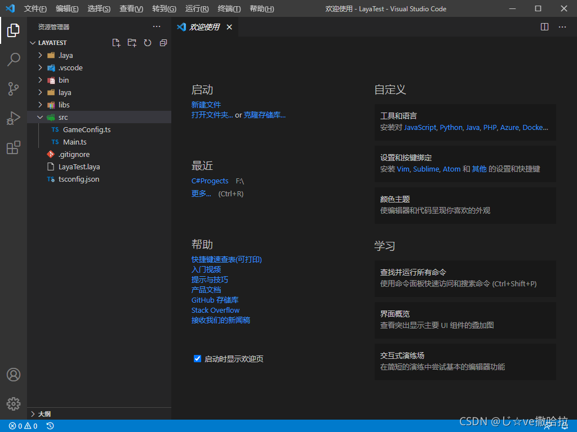
Task: Click the newsletter signup link
Action: [221, 320]
